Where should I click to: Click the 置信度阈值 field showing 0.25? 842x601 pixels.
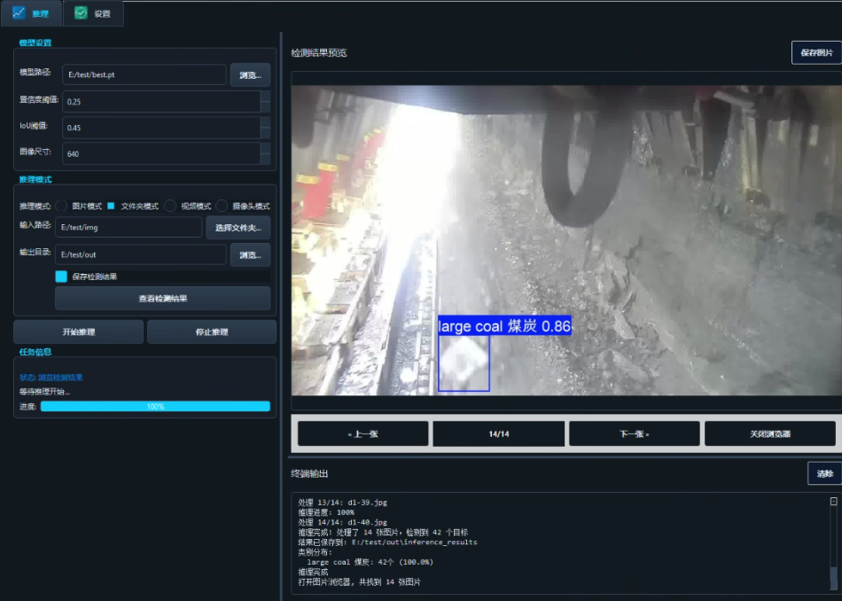(161, 102)
